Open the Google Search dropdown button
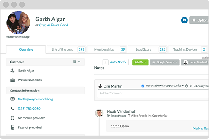 pos(165,62)
